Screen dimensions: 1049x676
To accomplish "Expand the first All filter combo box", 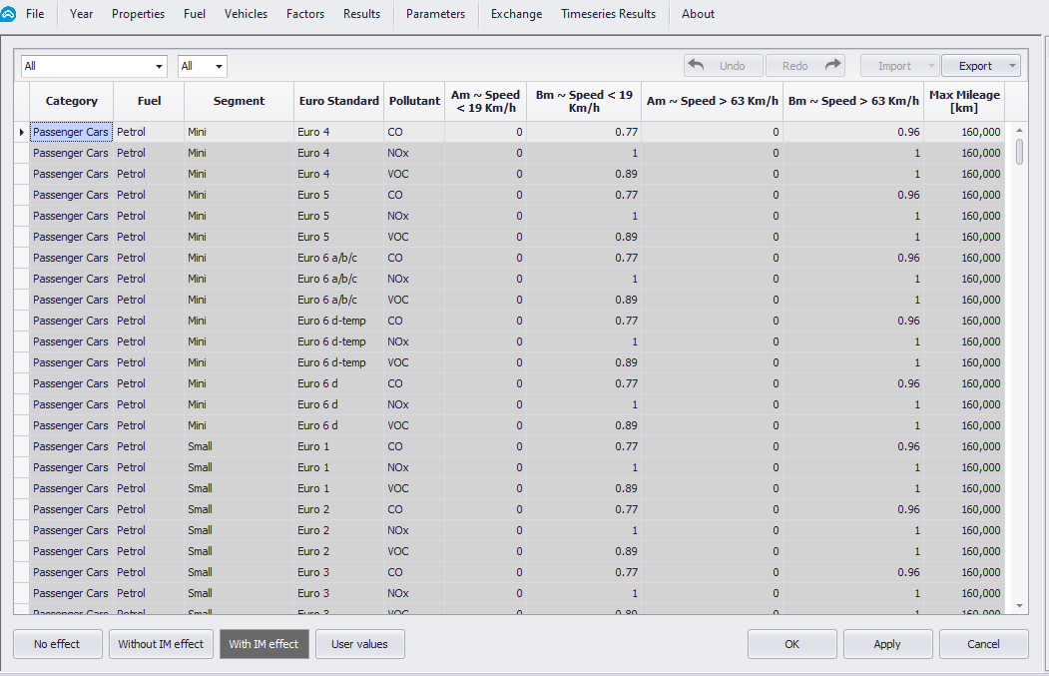I will pyautogui.click(x=159, y=67).
